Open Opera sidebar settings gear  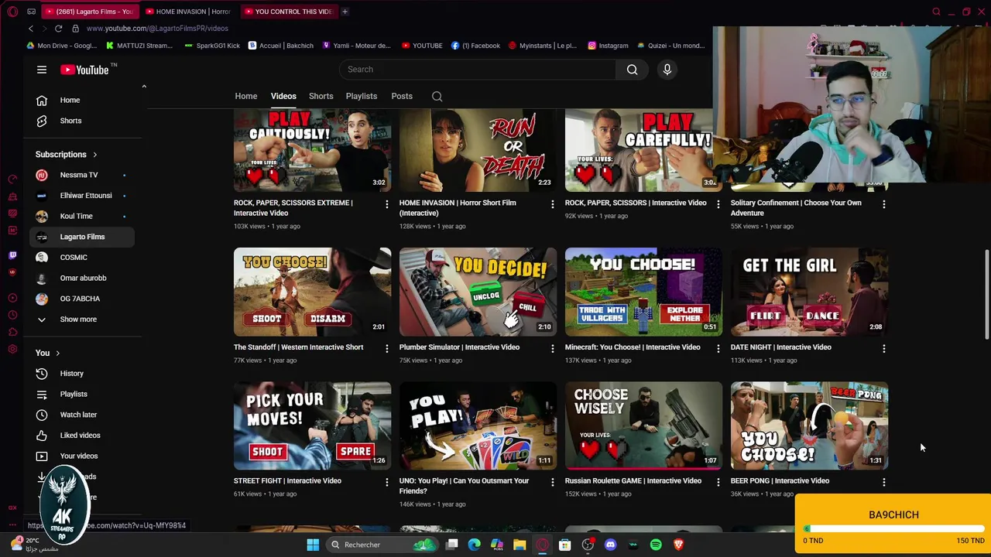[12, 349]
